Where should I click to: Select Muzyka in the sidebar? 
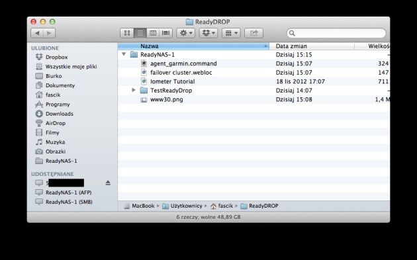pos(50,142)
